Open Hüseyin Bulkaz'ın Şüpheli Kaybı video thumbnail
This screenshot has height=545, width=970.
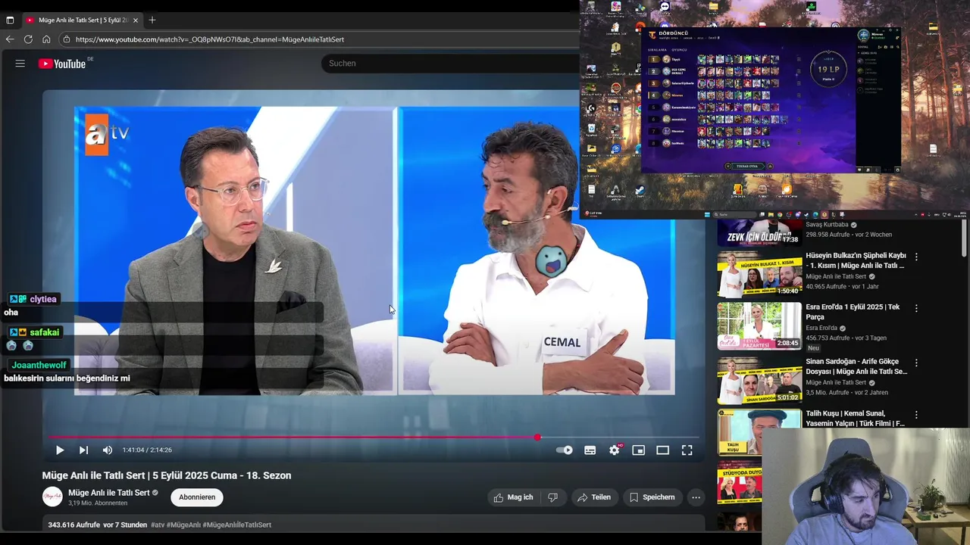click(x=759, y=273)
